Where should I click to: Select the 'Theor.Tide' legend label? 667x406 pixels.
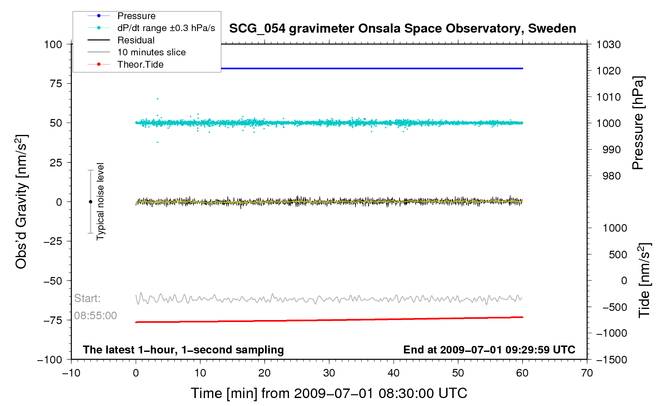[140, 64]
